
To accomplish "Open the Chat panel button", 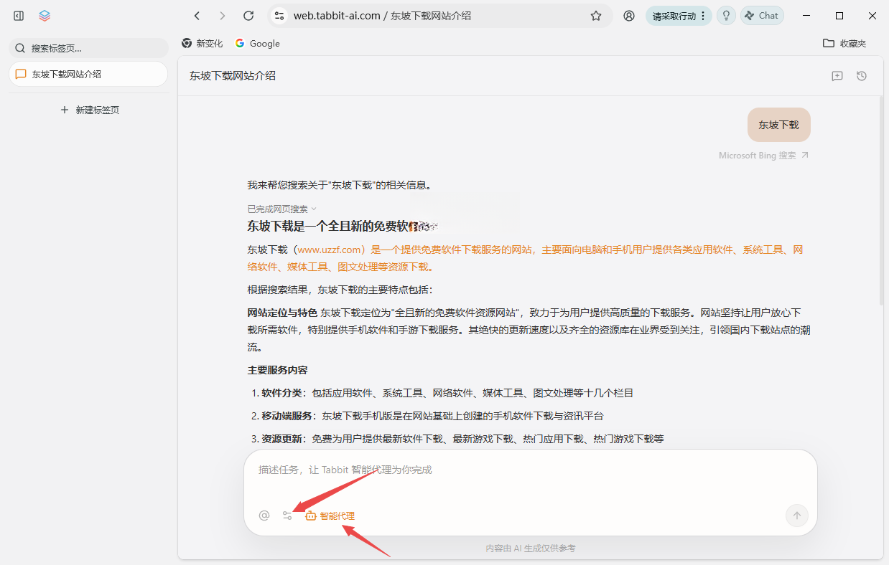I will [762, 16].
